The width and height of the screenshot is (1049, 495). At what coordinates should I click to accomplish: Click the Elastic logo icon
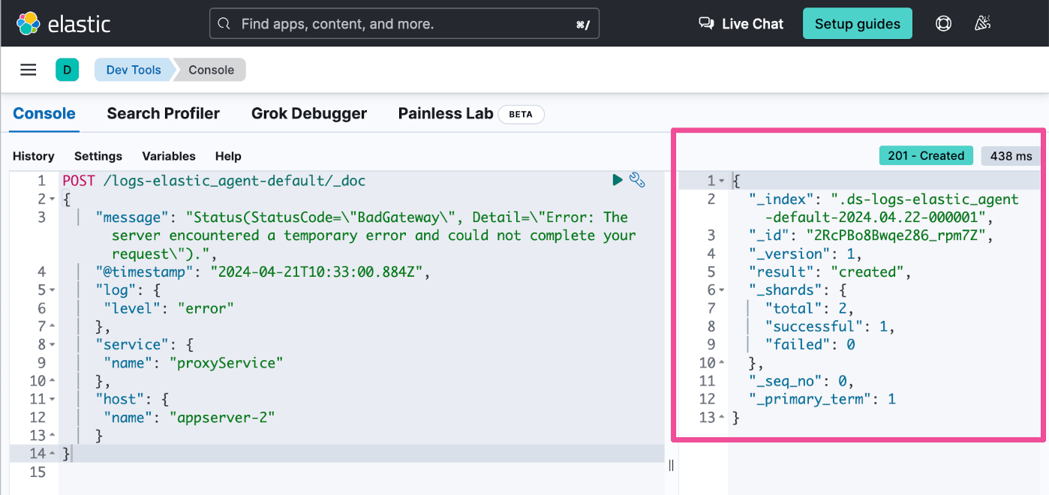[x=28, y=23]
